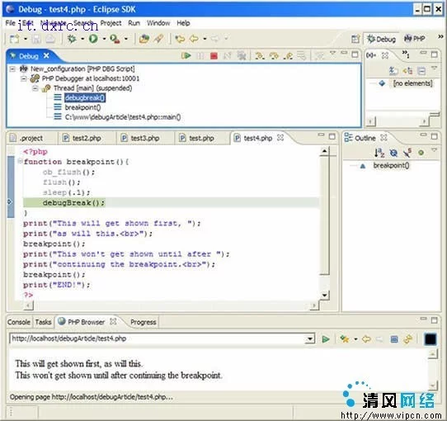The height and width of the screenshot is (421, 447).
Task: Click the editor vertical scrollbar down arrow
Action: (x=324, y=295)
